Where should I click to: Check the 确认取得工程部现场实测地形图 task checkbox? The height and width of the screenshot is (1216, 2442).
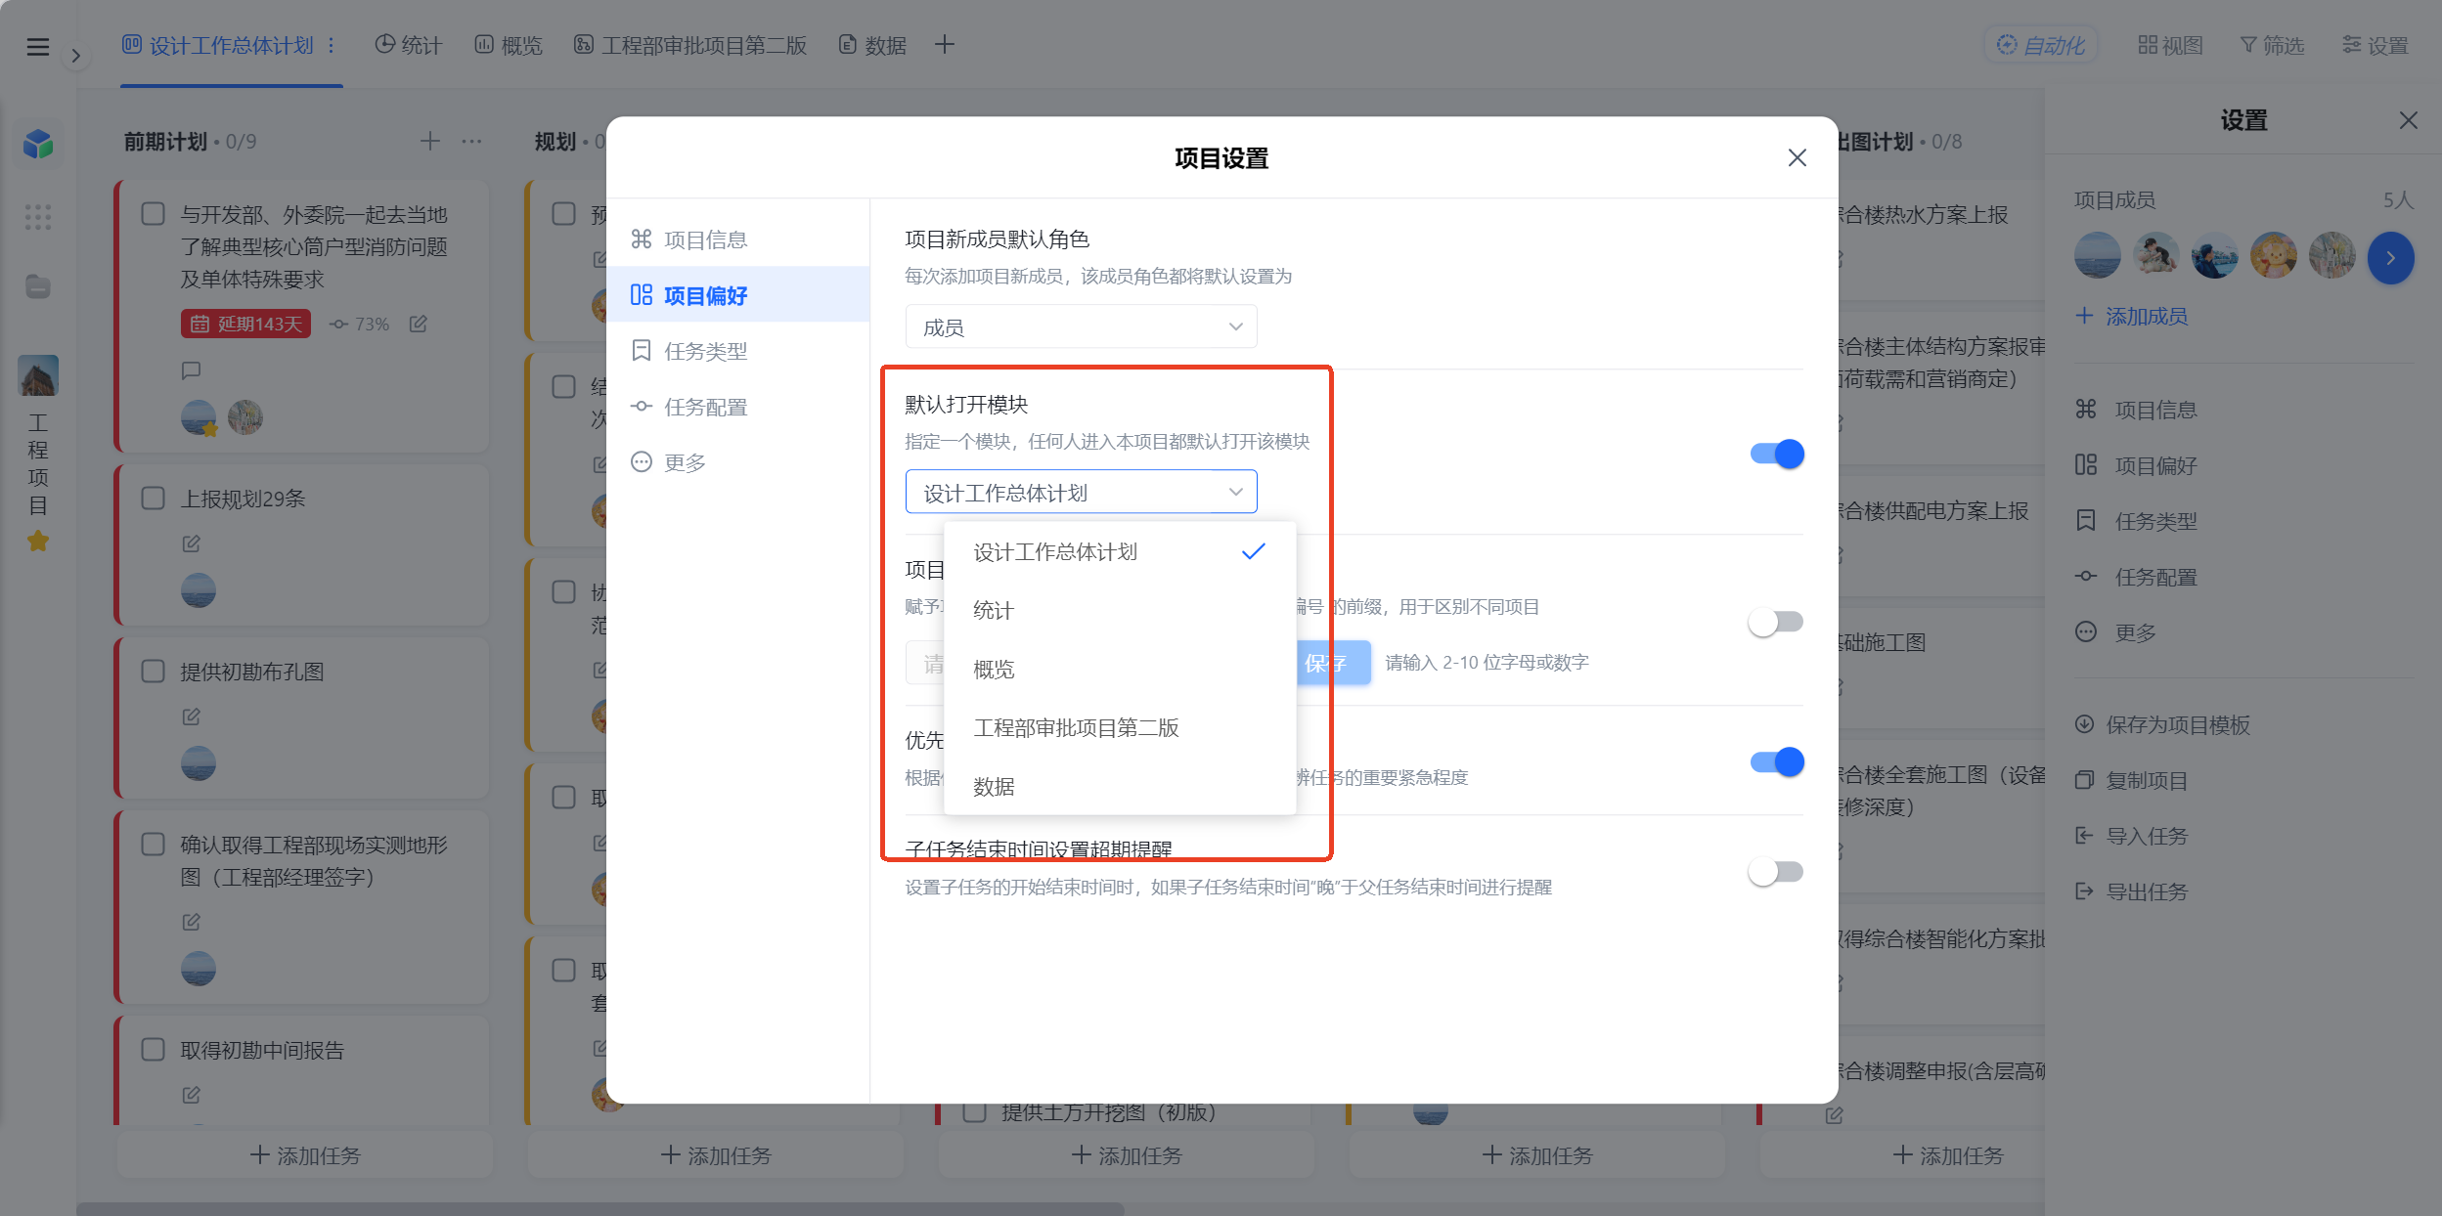(154, 844)
